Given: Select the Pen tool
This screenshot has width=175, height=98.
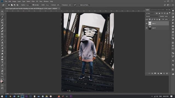Looking at the screenshot, I should (2, 65).
